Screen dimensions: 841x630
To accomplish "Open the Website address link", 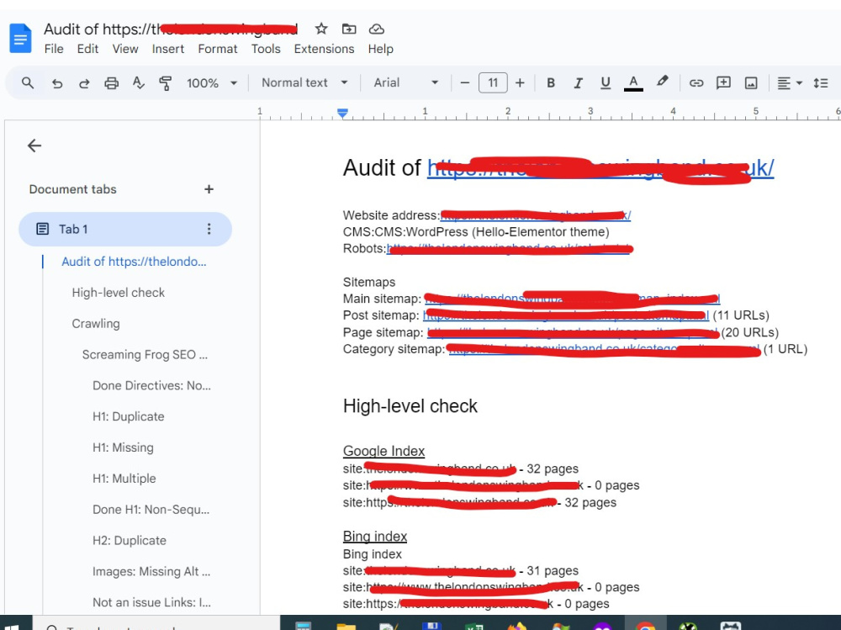I will click(x=535, y=215).
